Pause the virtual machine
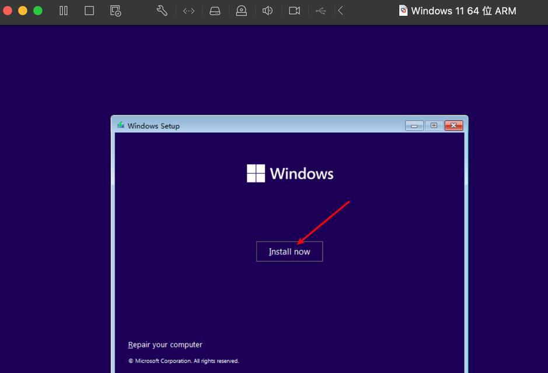This screenshot has width=548, height=373. (x=63, y=11)
